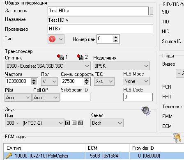Click the Заголовок text field

pos(98,11)
